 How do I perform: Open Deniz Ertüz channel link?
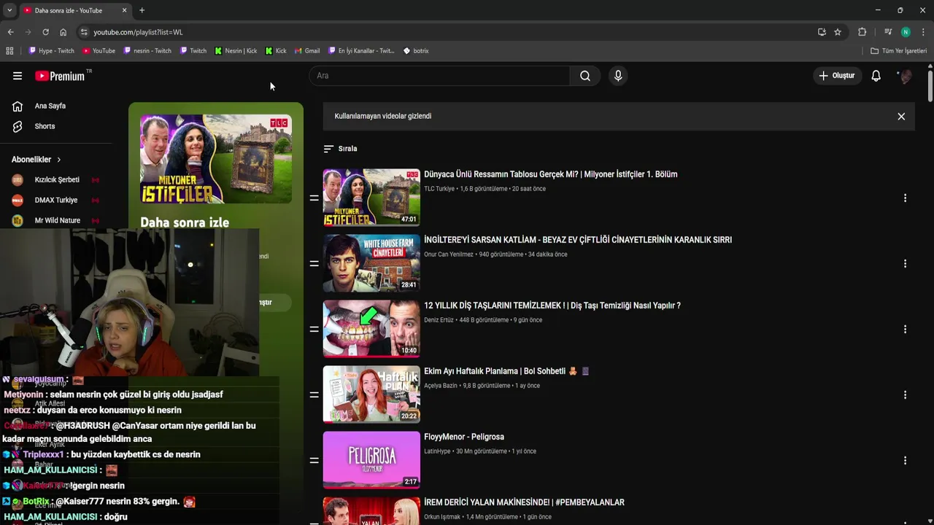tap(439, 320)
